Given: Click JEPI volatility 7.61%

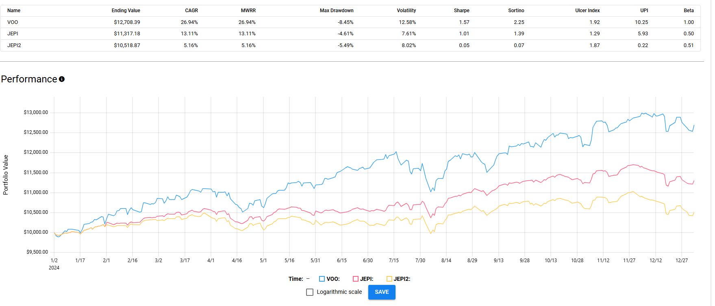Looking at the screenshot, I should 409,34.
